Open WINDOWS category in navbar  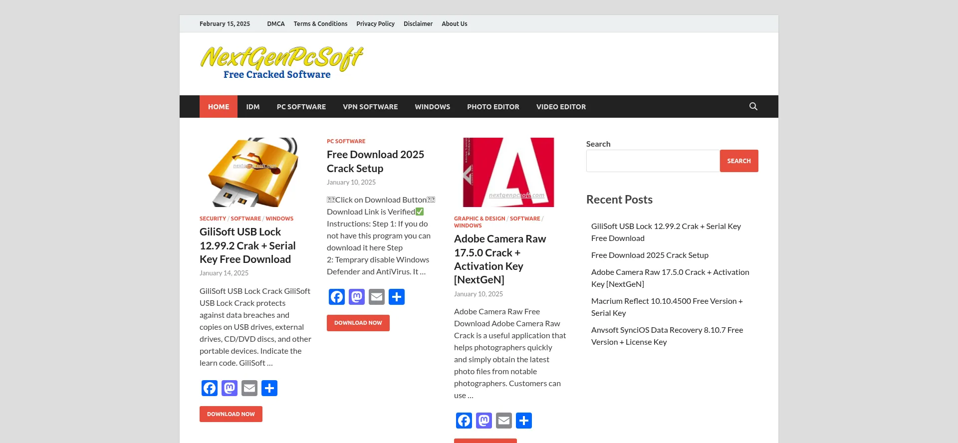433,107
